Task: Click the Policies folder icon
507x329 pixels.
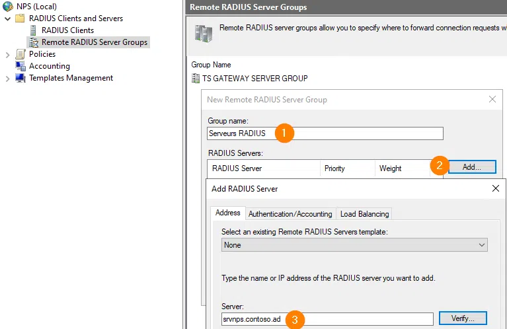Action: coord(20,54)
